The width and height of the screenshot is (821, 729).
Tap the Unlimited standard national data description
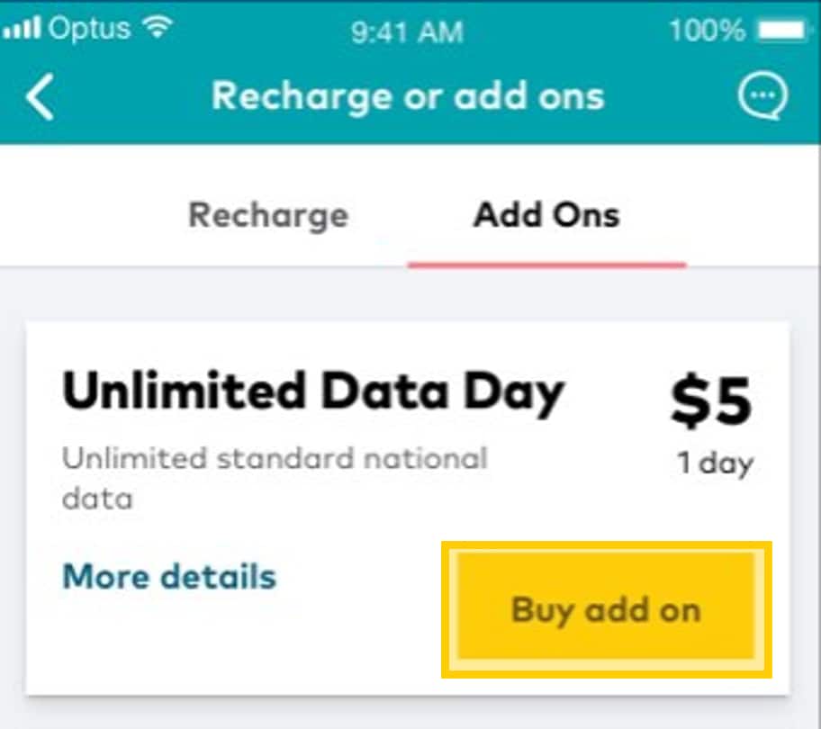pyautogui.click(x=275, y=477)
